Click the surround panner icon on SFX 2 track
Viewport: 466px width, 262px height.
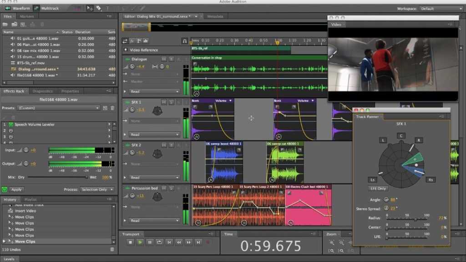(157, 153)
